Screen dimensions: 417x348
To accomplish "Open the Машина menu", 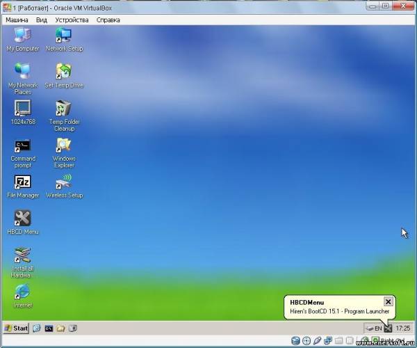I will [17, 20].
